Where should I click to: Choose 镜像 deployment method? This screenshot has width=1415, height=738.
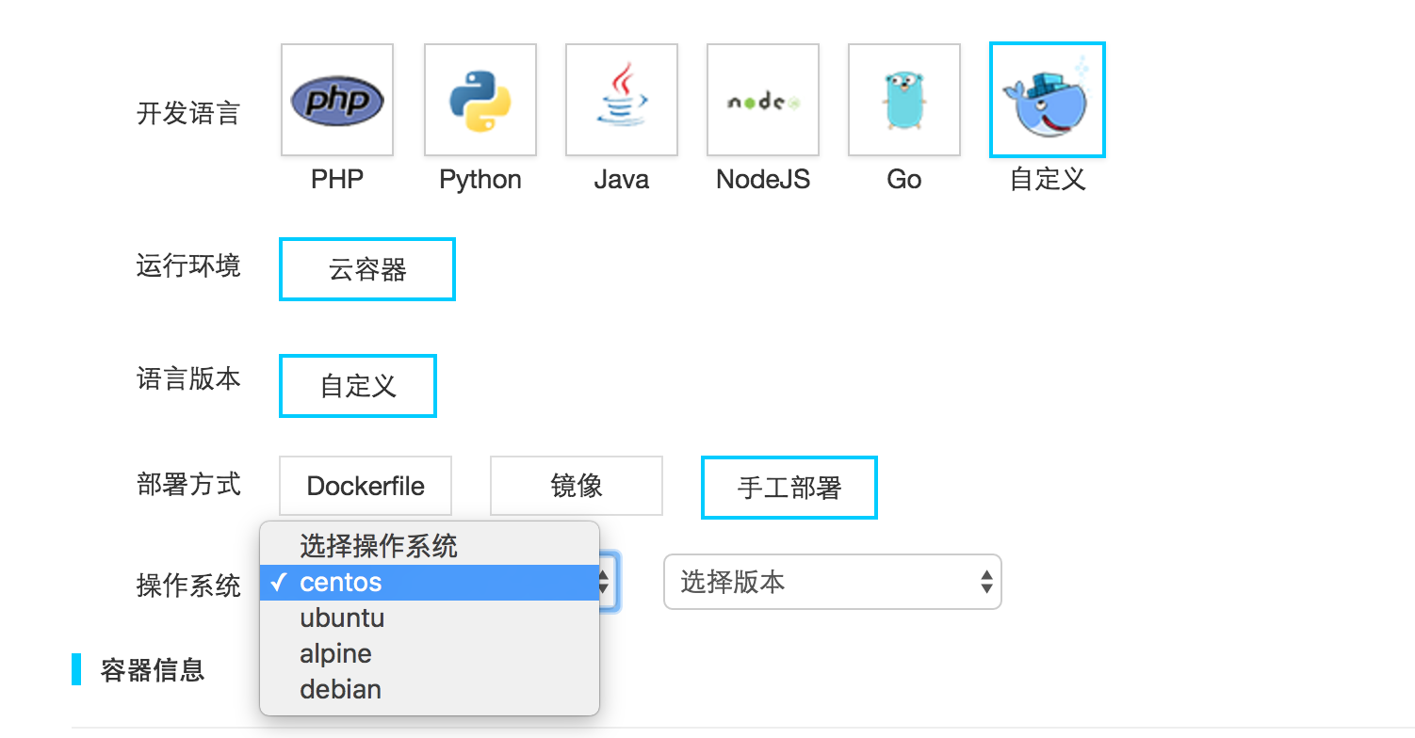click(577, 487)
